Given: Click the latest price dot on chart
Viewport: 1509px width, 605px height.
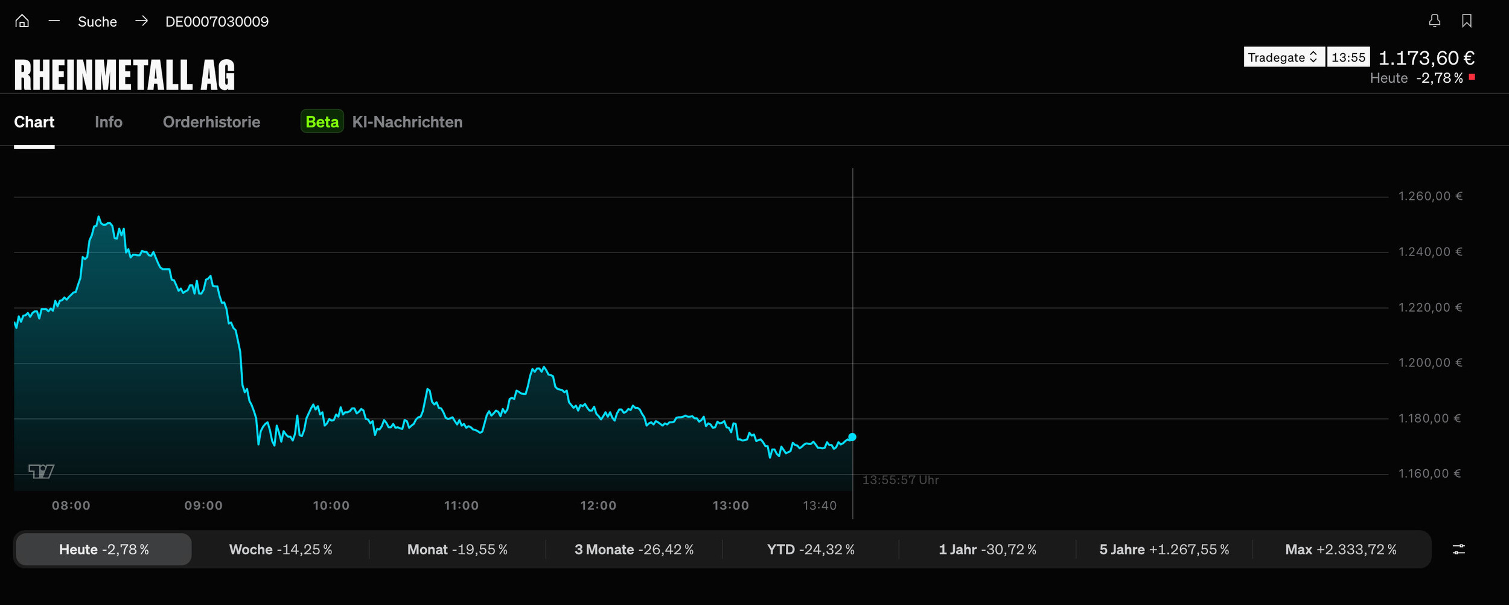Looking at the screenshot, I should (x=852, y=437).
